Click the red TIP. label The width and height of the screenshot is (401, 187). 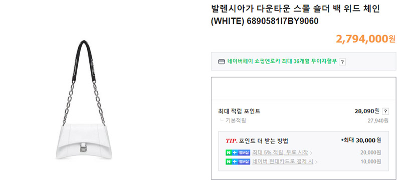pos(232,141)
